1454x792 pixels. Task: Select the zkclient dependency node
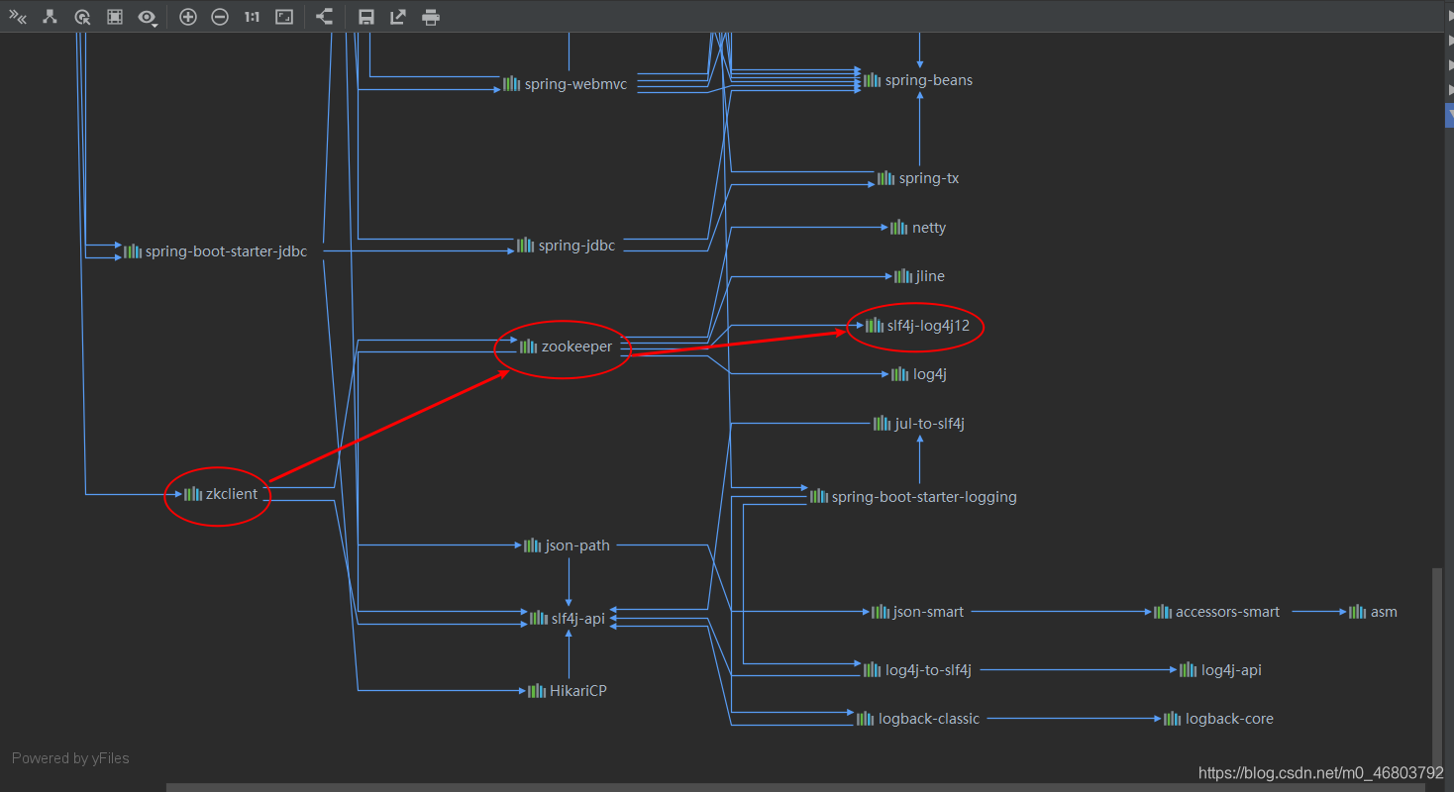[221, 494]
